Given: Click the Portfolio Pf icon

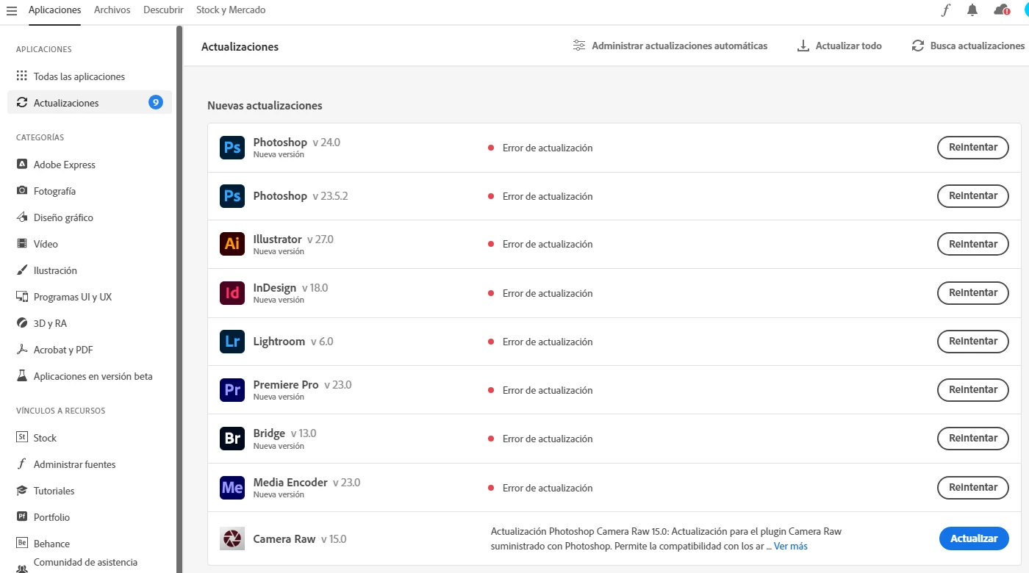Looking at the screenshot, I should [x=21, y=517].
